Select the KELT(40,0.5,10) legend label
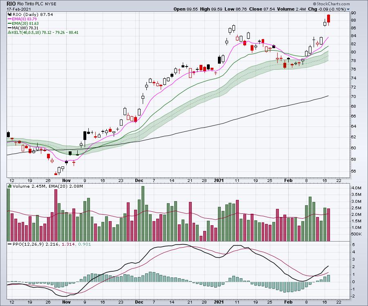 click(29, 32)
